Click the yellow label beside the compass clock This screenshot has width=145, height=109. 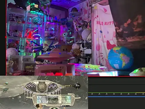69,86
